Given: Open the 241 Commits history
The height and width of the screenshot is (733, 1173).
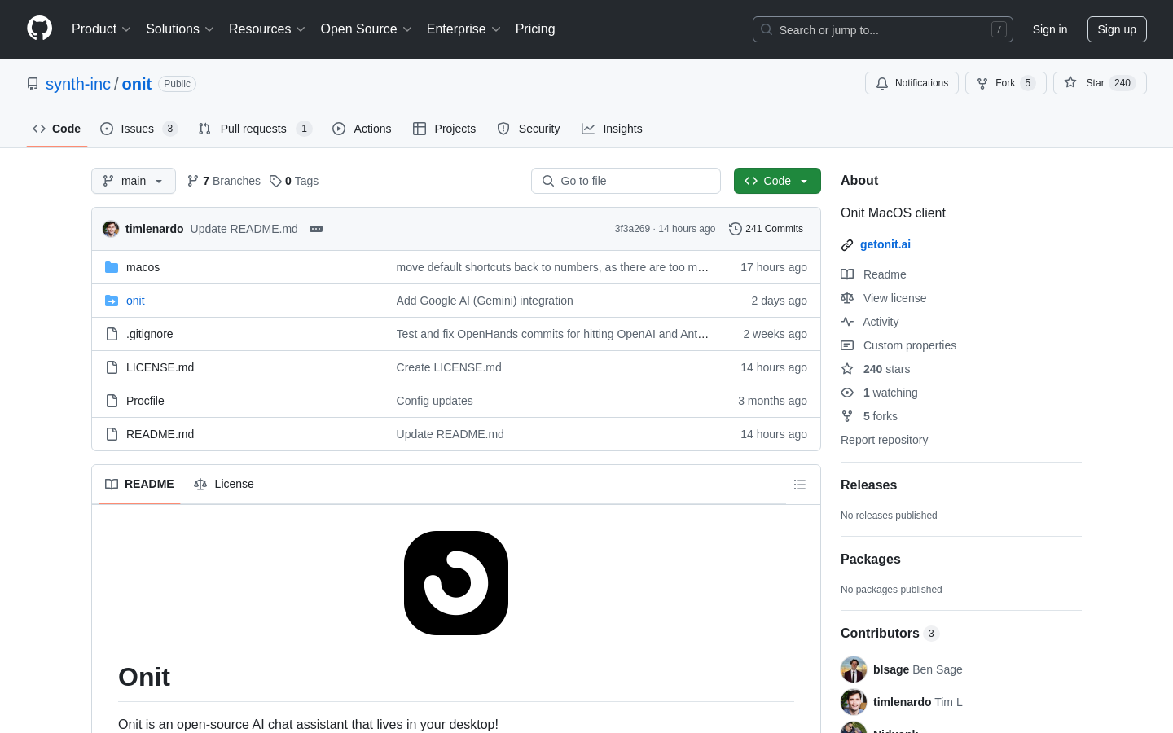Looking at the screenshot, I should (x=767, y=229).
